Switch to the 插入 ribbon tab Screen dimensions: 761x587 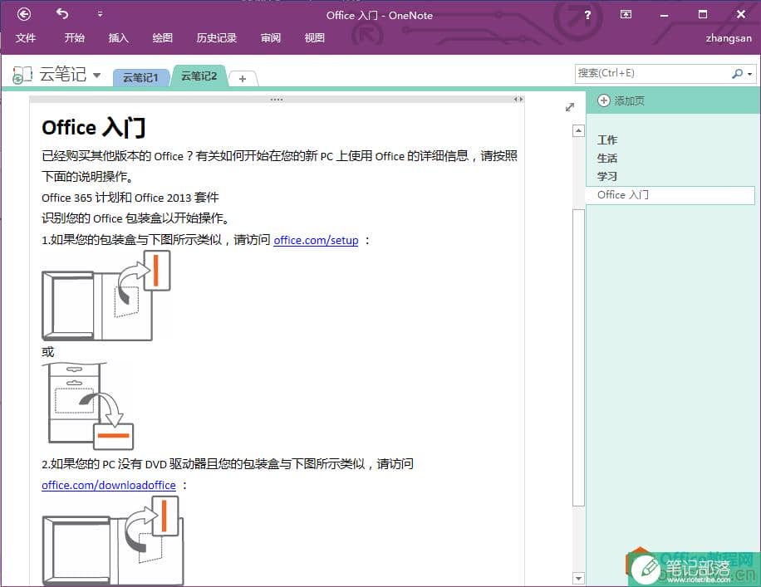(x=119, y=38)
